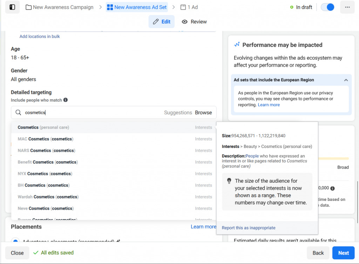Click the campaign folder icon
The height and width of the screenshot is (264, 359).
pyautogui.click(x=29, y=7)
